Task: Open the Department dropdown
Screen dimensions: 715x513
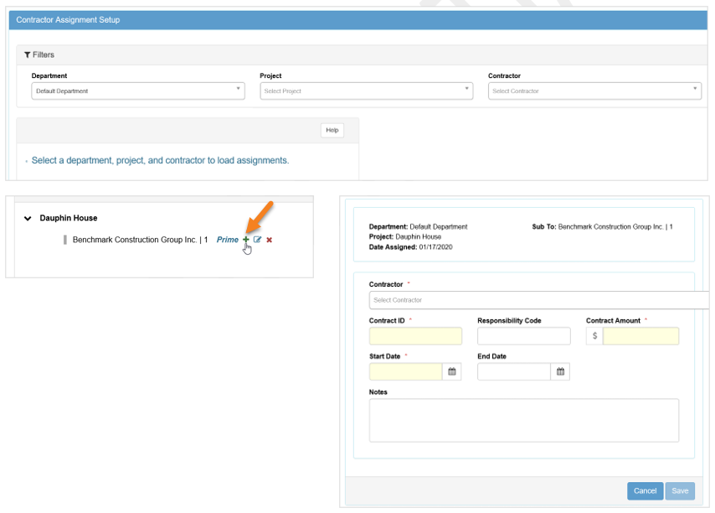Action: tap(138, 91)
